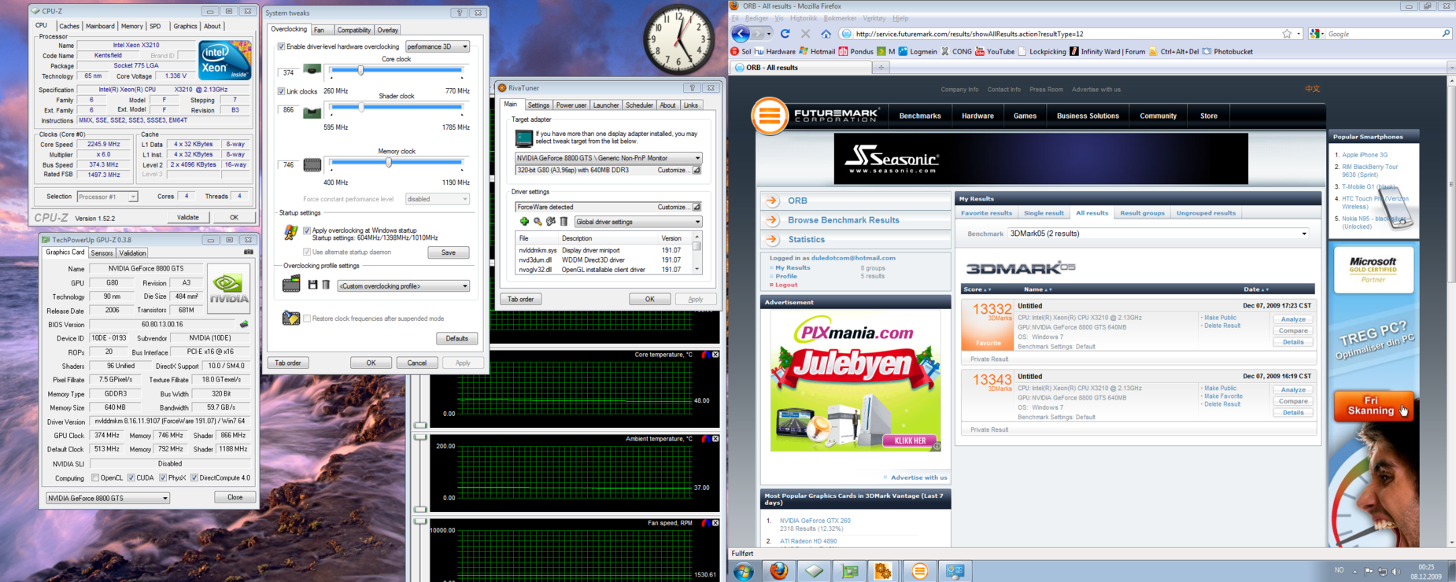Open a new Firefox tab with plus

pos(881,68)
